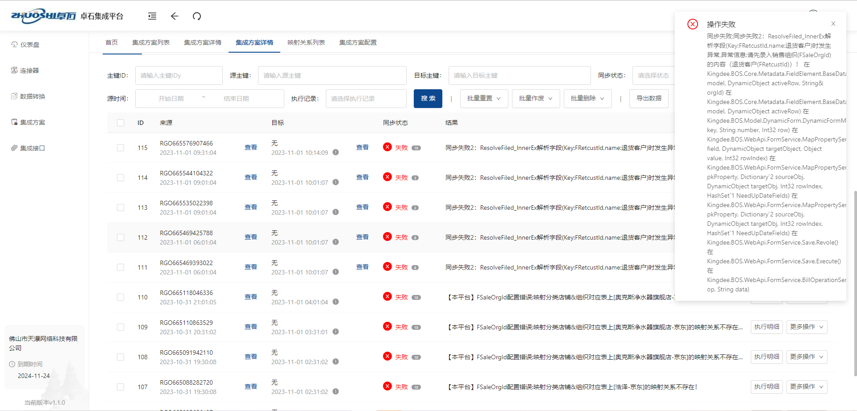
Task: Toggle the select-all checkbox in table header
Action: [121, 123]
